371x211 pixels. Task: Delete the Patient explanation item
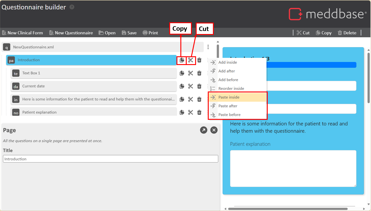(x=199, y=112)
